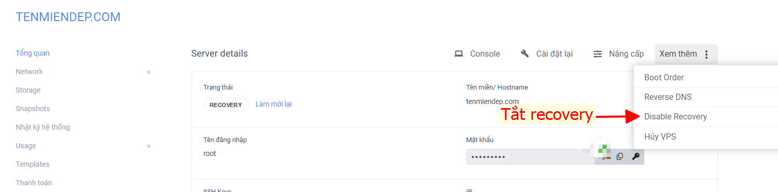Screen dimensions: 778x192
Task: Select Disable Recovery menu entry
Action: [x=706, y=117]
